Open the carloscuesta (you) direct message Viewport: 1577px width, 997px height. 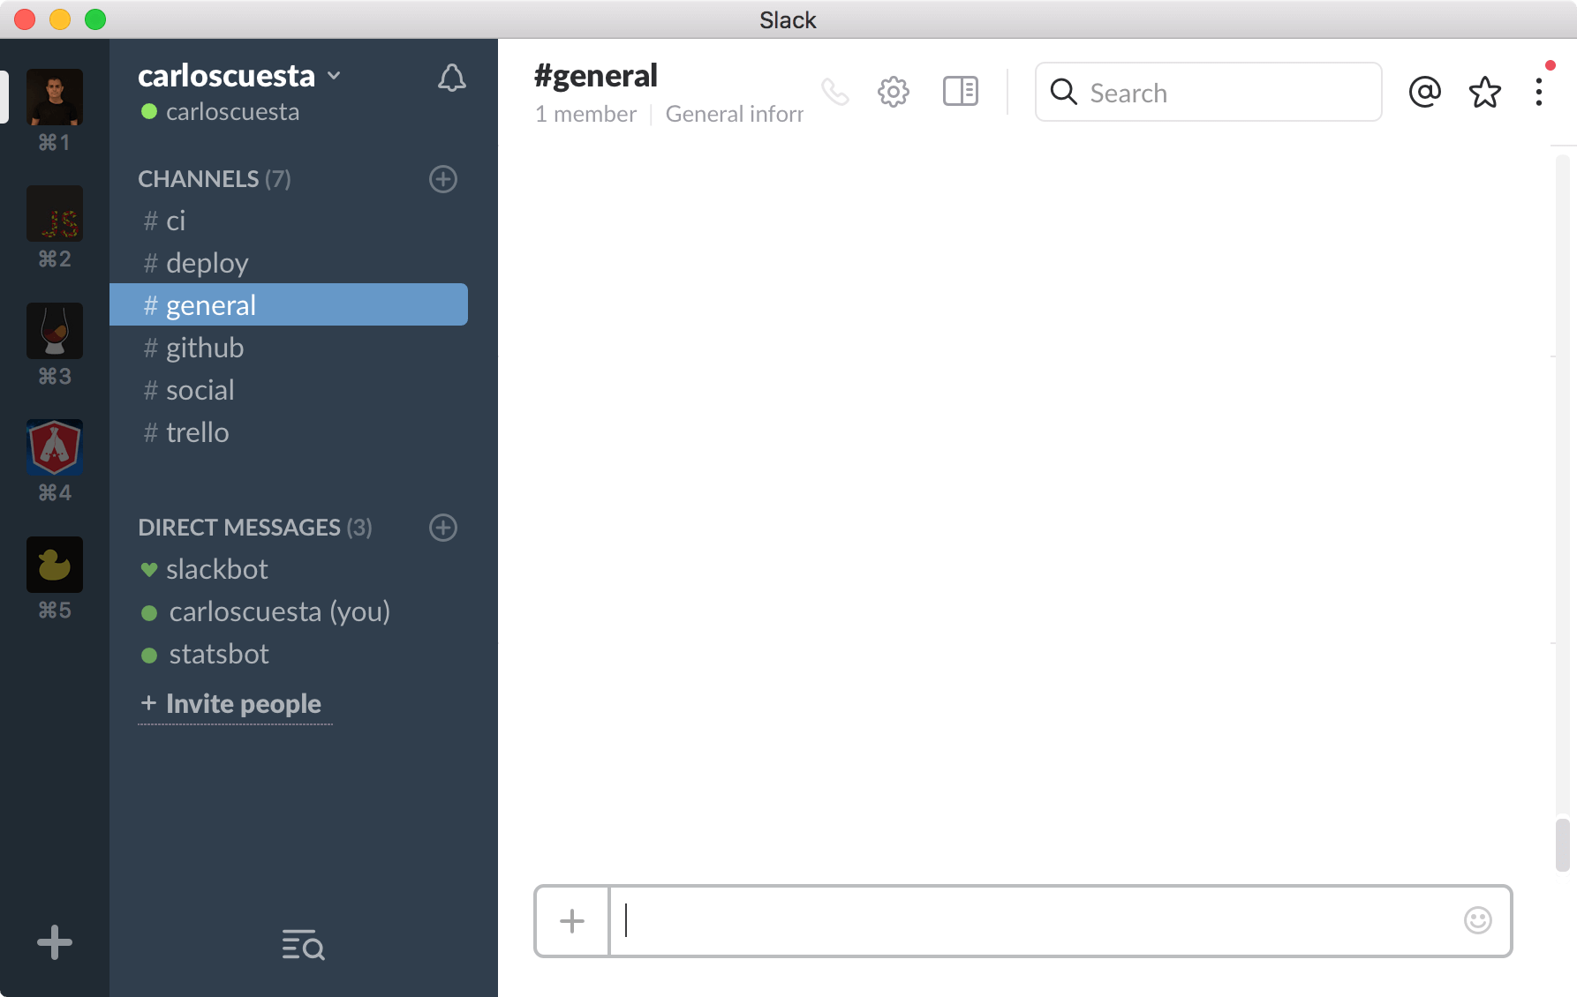(289, 611)
